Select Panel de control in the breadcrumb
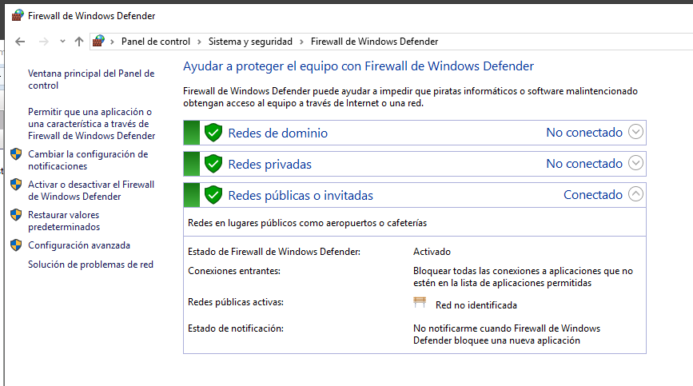 [x=156, y=42]
